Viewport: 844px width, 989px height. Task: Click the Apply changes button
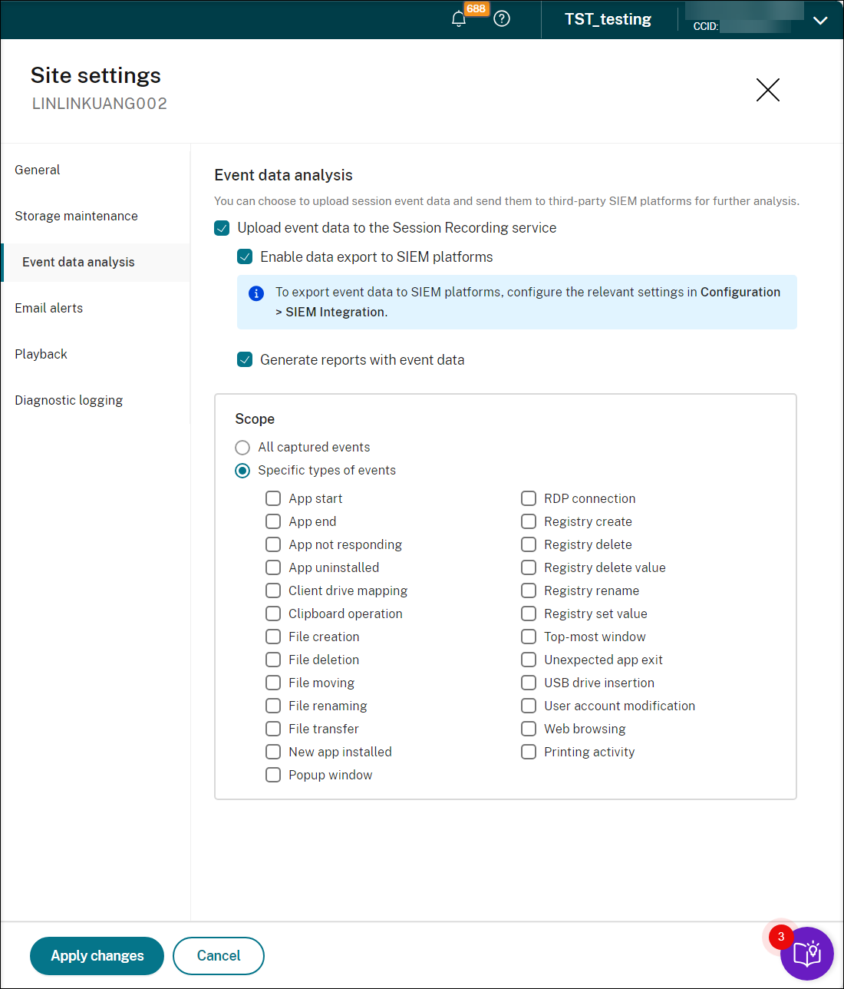97,955
